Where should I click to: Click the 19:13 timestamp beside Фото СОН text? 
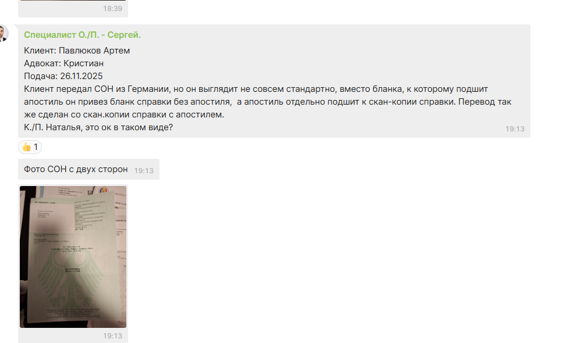coord(143,171)
